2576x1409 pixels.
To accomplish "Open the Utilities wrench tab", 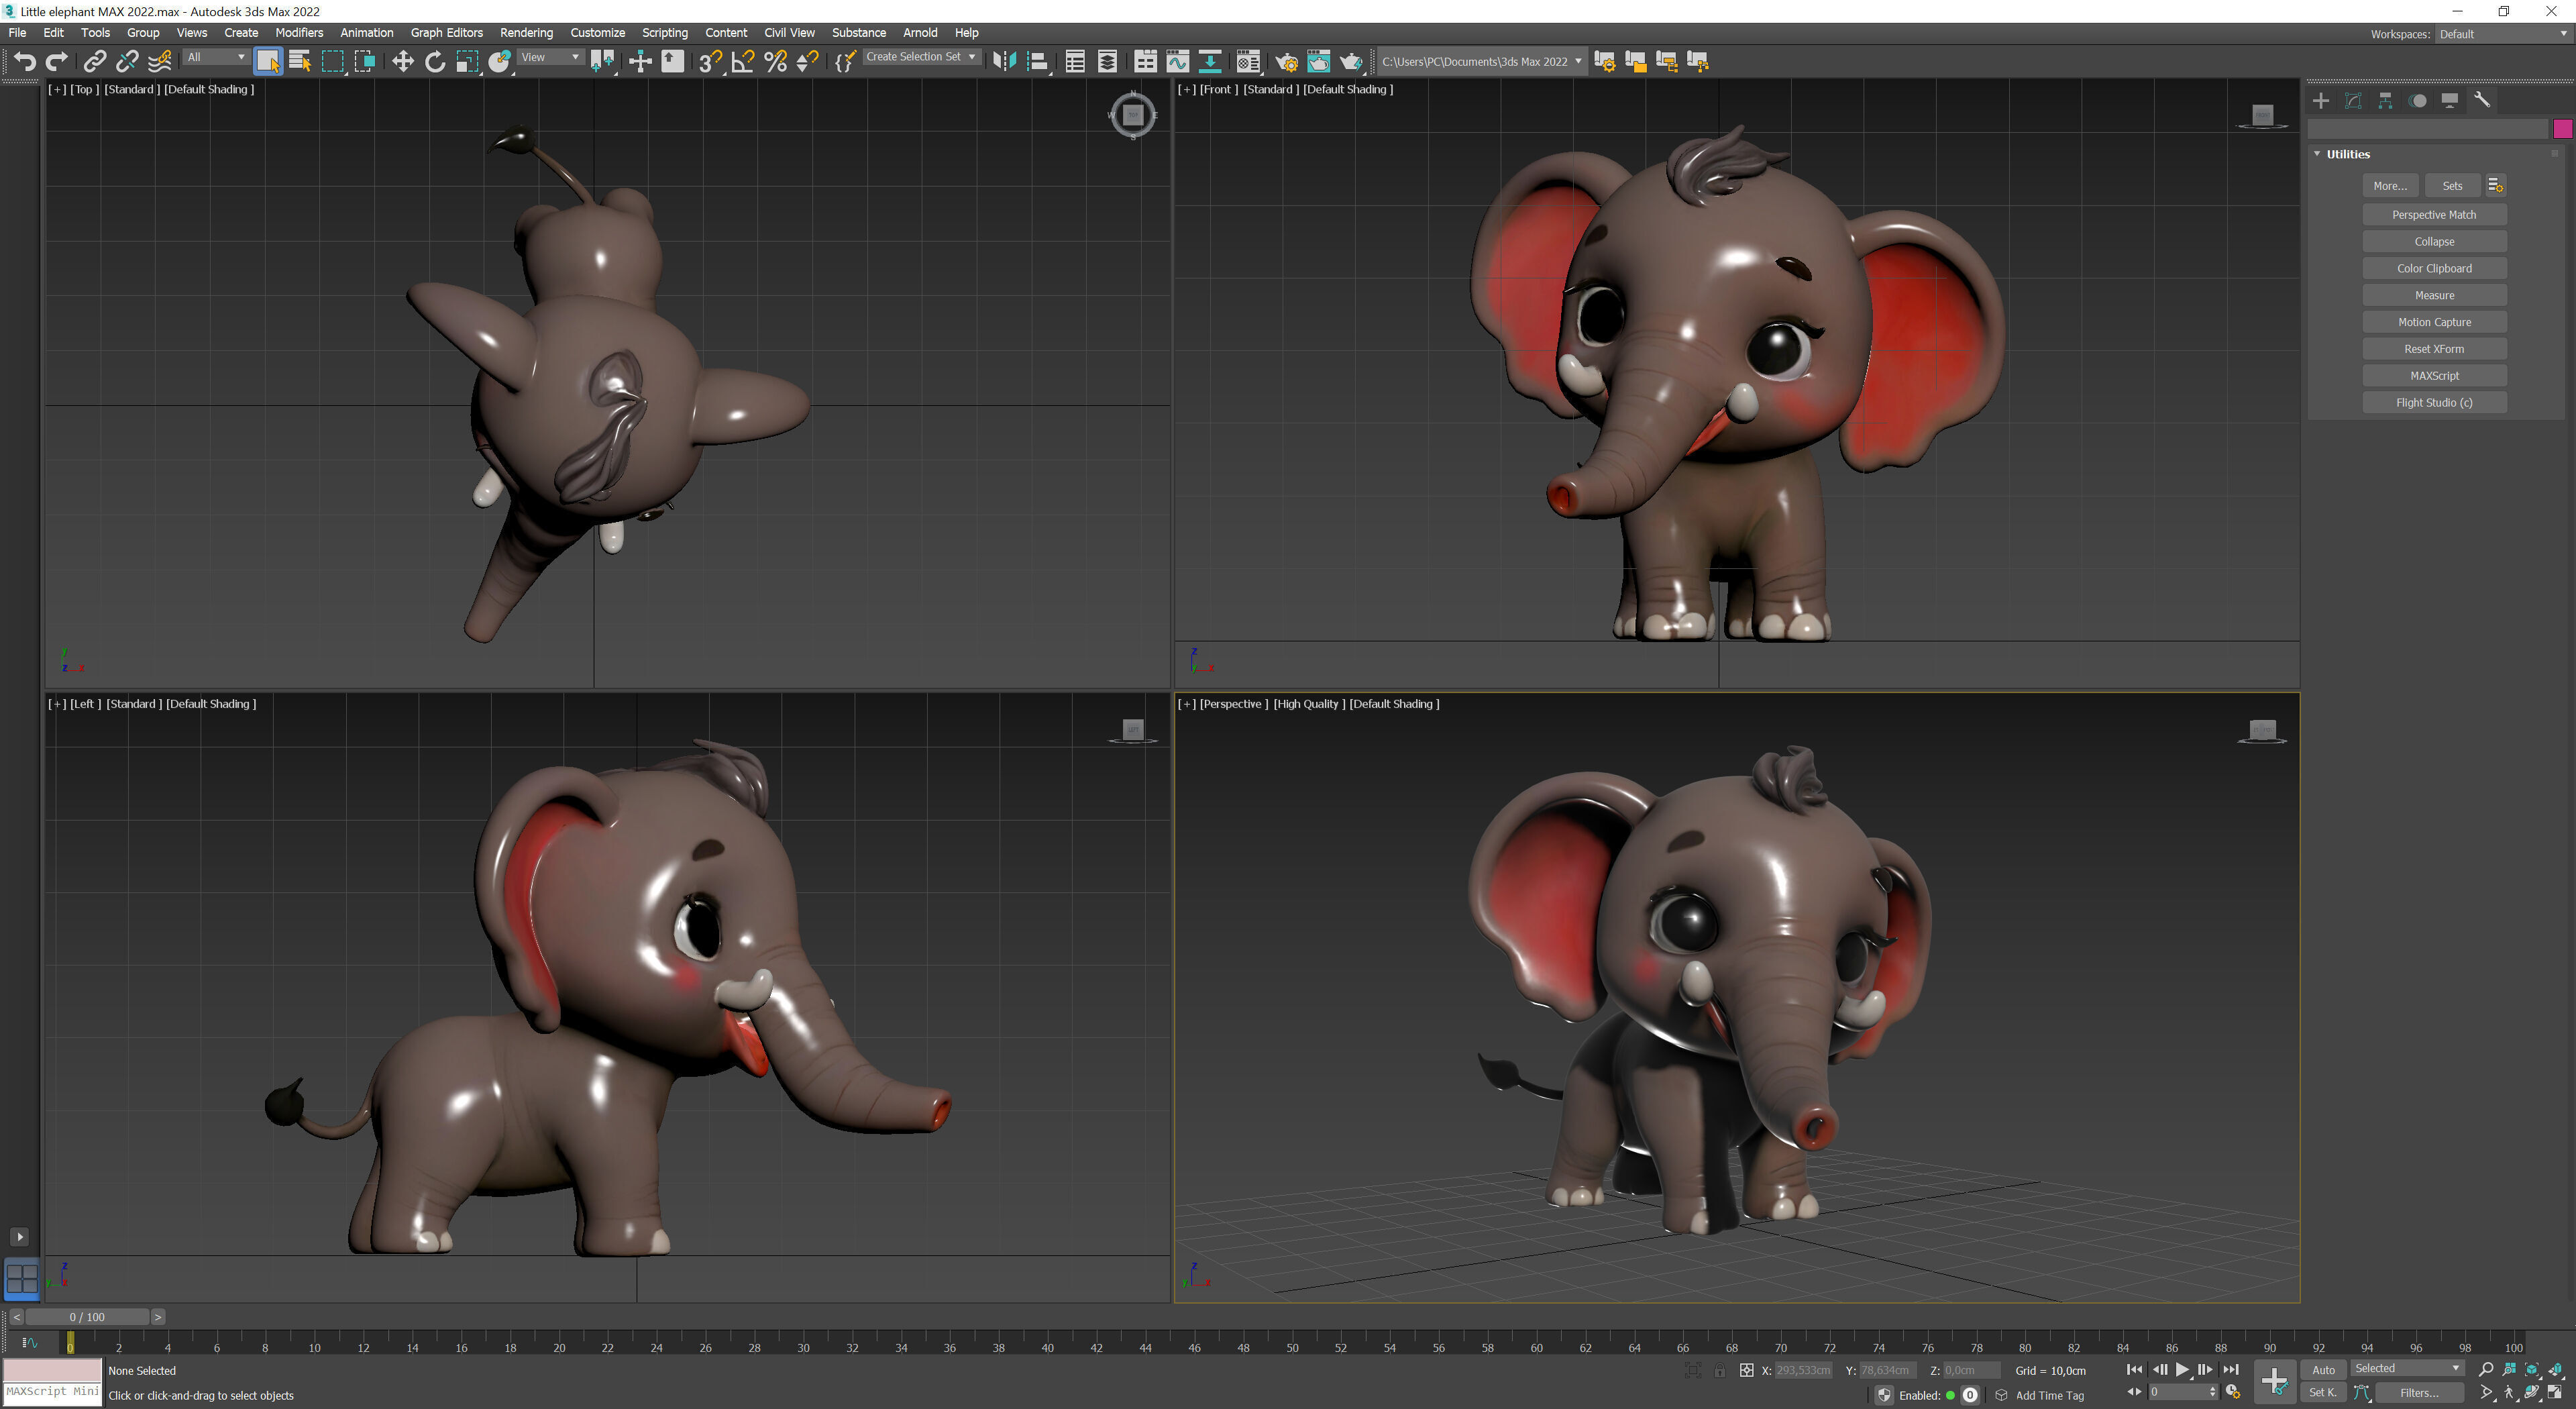I will pos(2482,100).
